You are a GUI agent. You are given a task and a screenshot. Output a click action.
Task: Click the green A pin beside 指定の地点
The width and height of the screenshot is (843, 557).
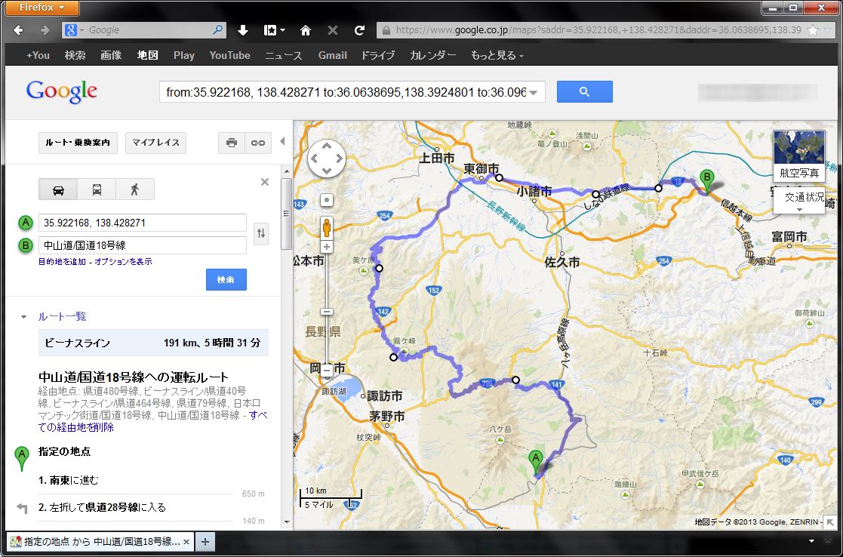coord(21,459)
